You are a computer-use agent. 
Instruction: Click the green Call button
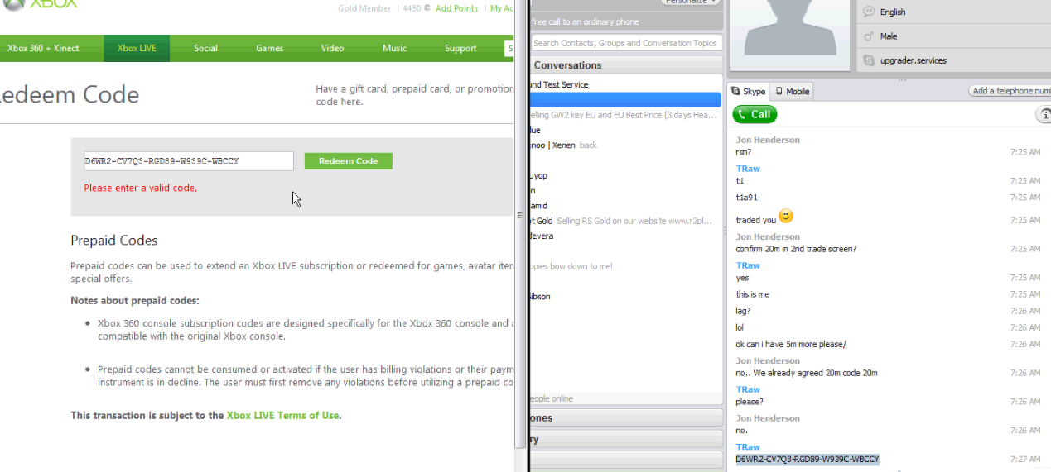point(755,115)
